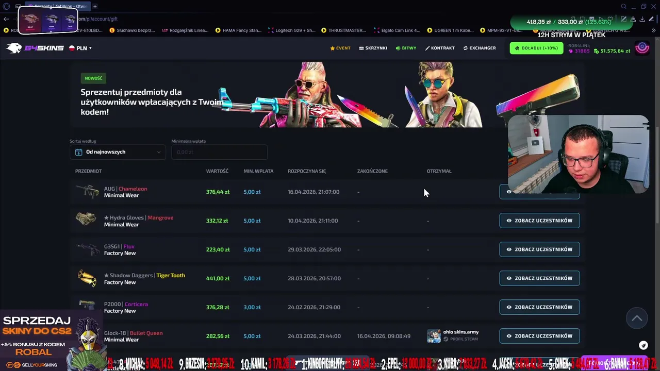Screen dimensions: 660x371
Task: Open the EXCHANGER page
Action: (x=480, y=48)
